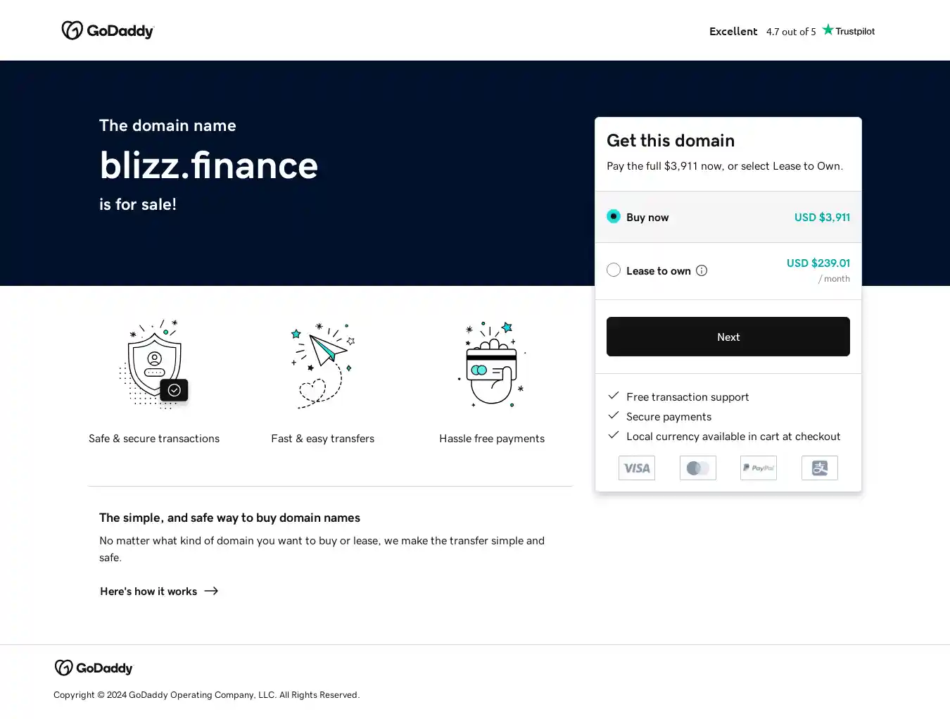Click the Mastercard payment icon
The height and width of the screenshot is (719, 950).
click(698, 468)
